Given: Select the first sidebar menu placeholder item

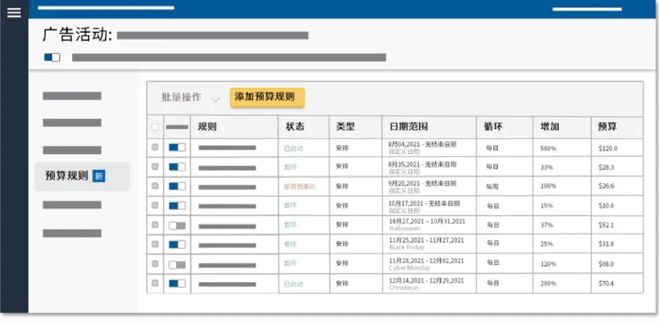Looking at the screenshot, I should 72,96.
